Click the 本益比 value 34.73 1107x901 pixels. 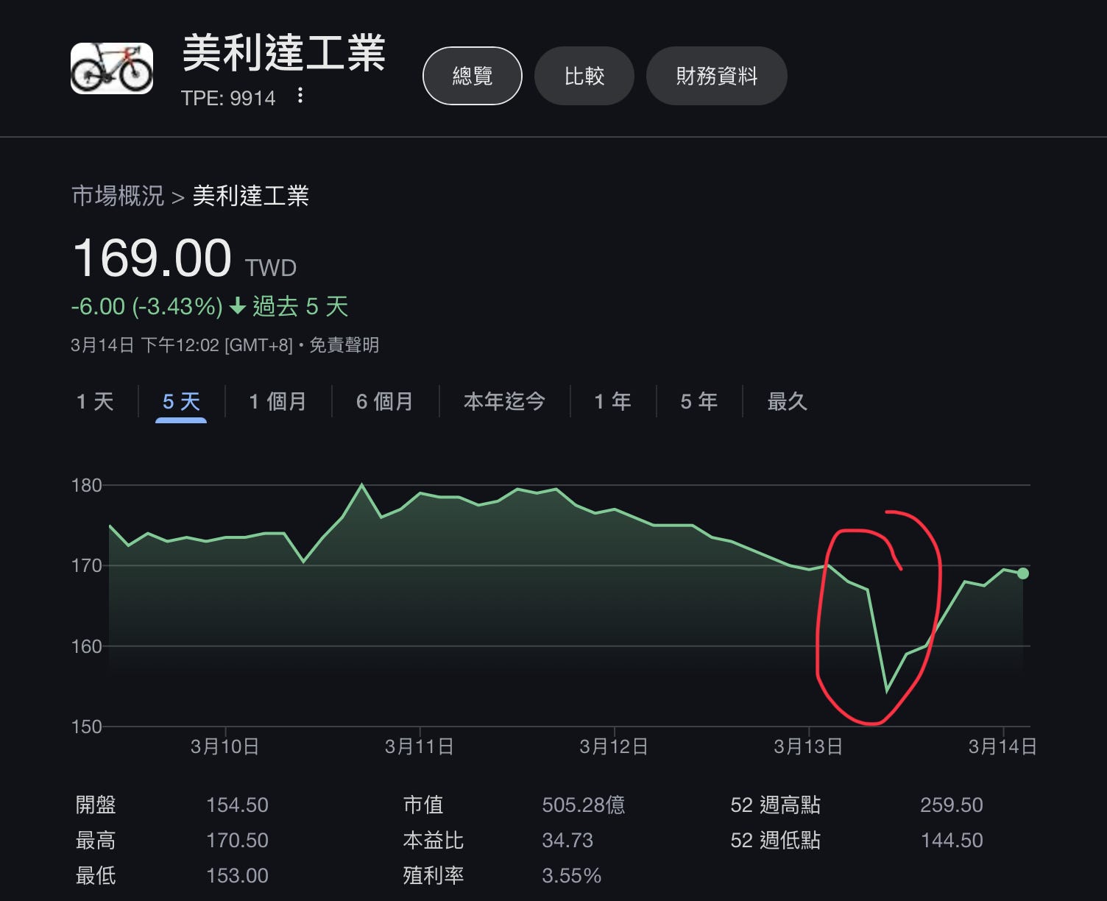click(x=567, y=840)
